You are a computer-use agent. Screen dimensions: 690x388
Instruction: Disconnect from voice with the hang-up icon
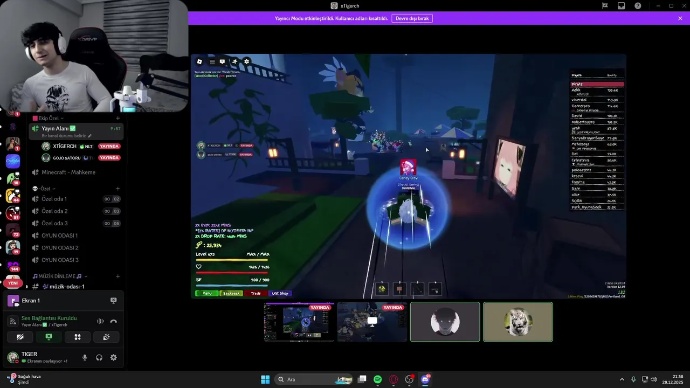[114, 321]
